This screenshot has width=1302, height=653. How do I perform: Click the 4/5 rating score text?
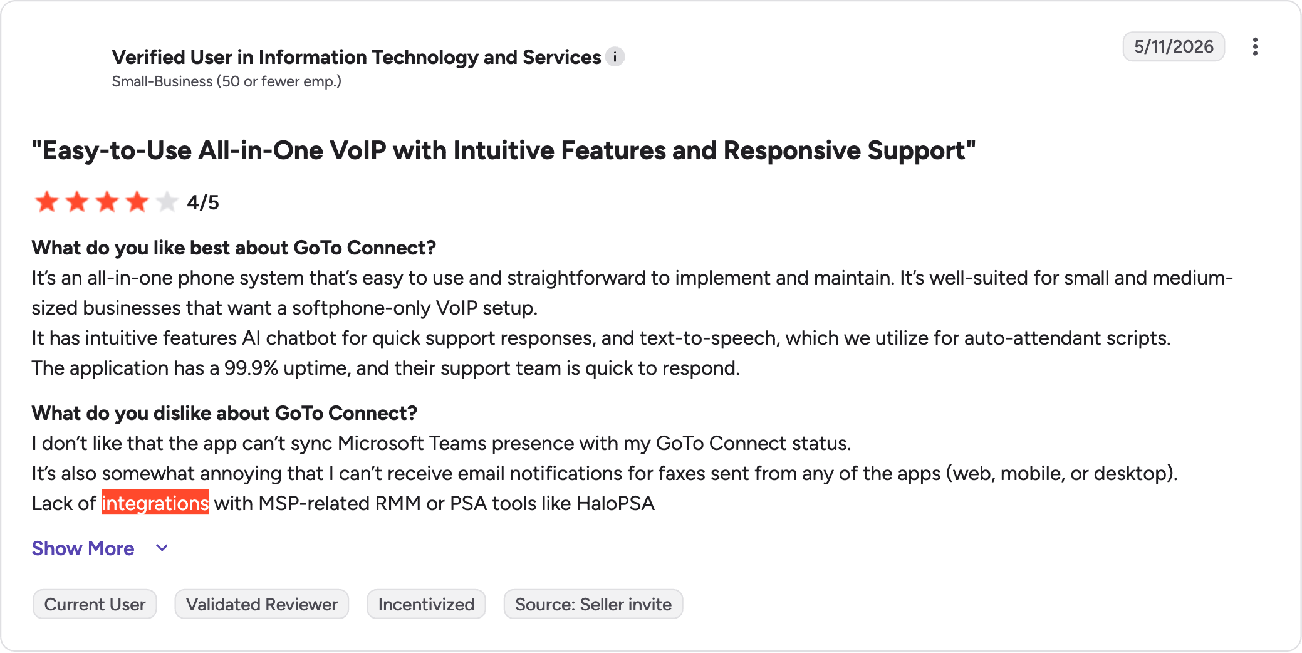pyautogui.click(x=203, y=202)
